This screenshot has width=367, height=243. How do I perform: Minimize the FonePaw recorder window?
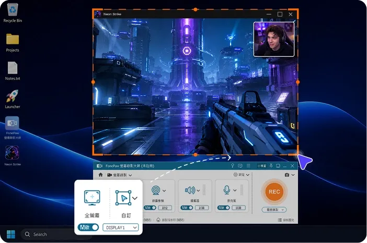pyautogui.click(x=285, y=166)
